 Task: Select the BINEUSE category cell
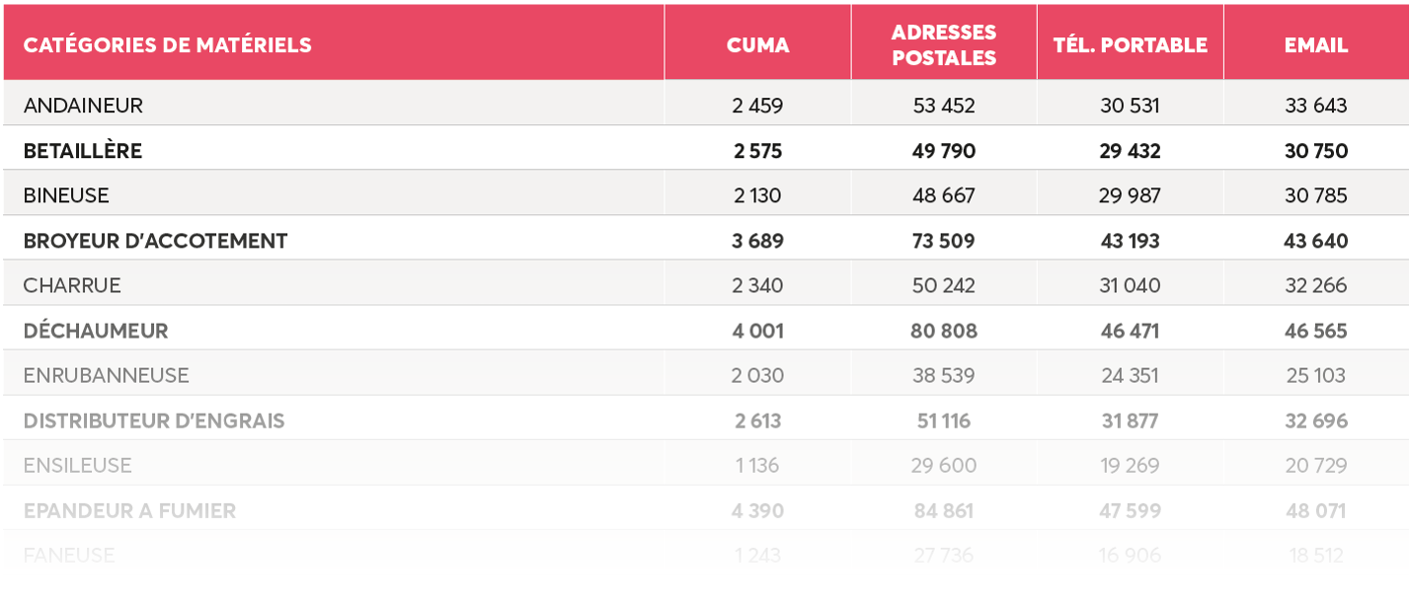[66, 195]
